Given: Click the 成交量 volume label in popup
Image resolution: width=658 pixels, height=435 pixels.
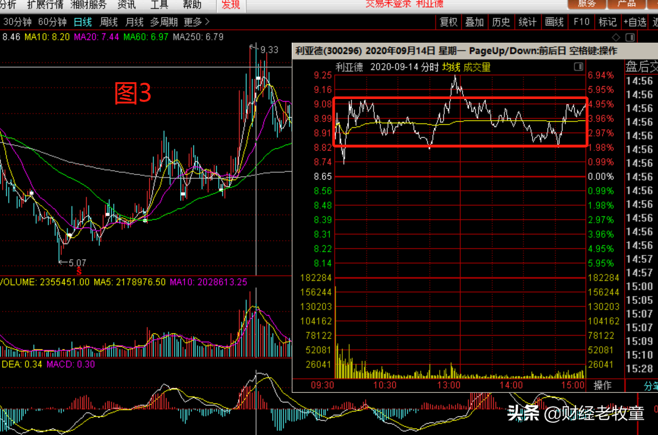Looking at the screenshot, I should tap(477, 67).
